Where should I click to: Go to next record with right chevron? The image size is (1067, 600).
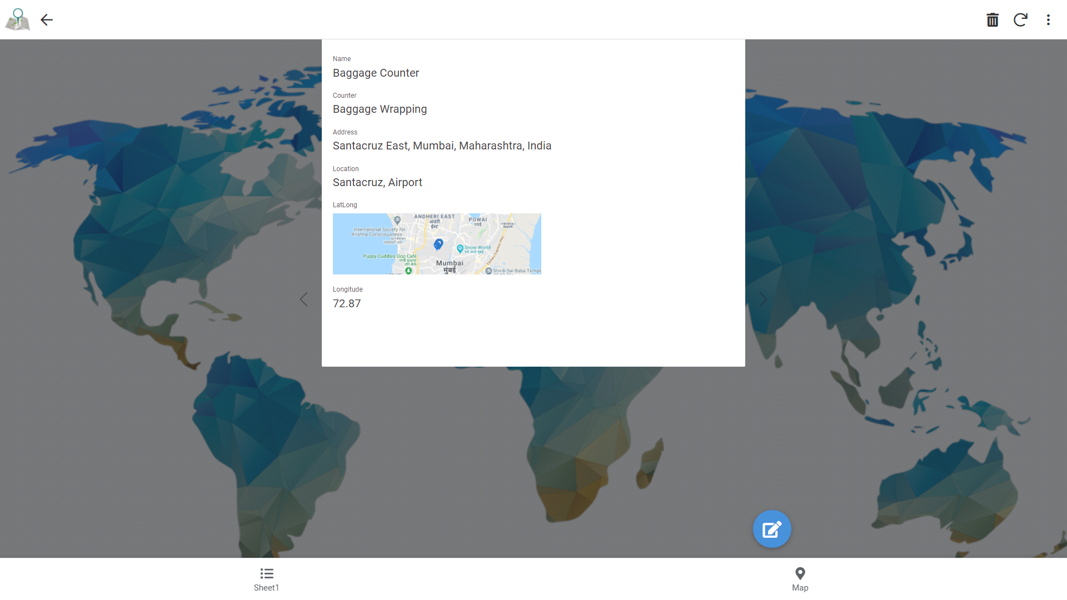(x=763, y=299)
